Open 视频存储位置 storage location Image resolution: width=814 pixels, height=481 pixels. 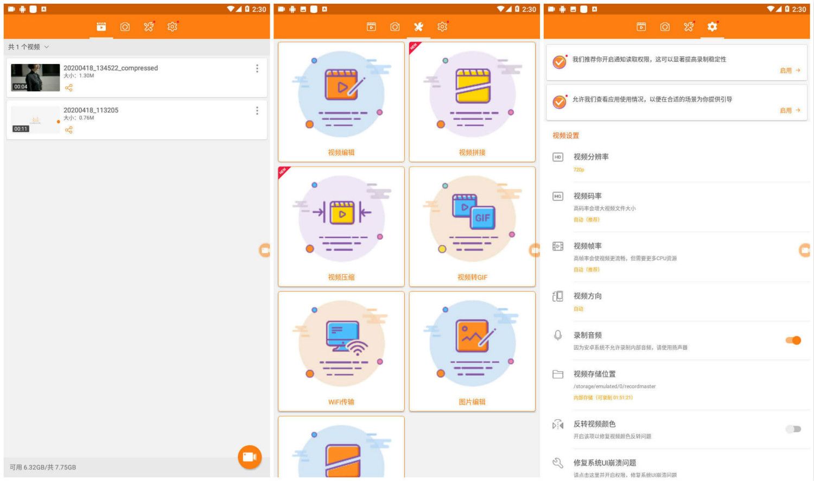[677, 385]
